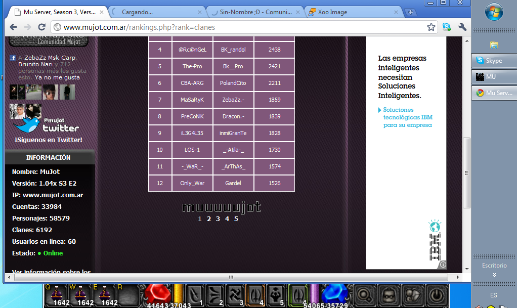Click the green extension icon in the address bar
Viewport: 517px width, 308px height.
point(446,27)
